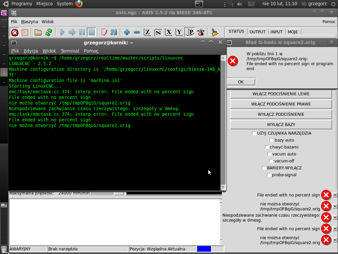The width and height of the screenshot is (338, 254).
Task: Switch to Y front view icon
Action: pos(179,32)
